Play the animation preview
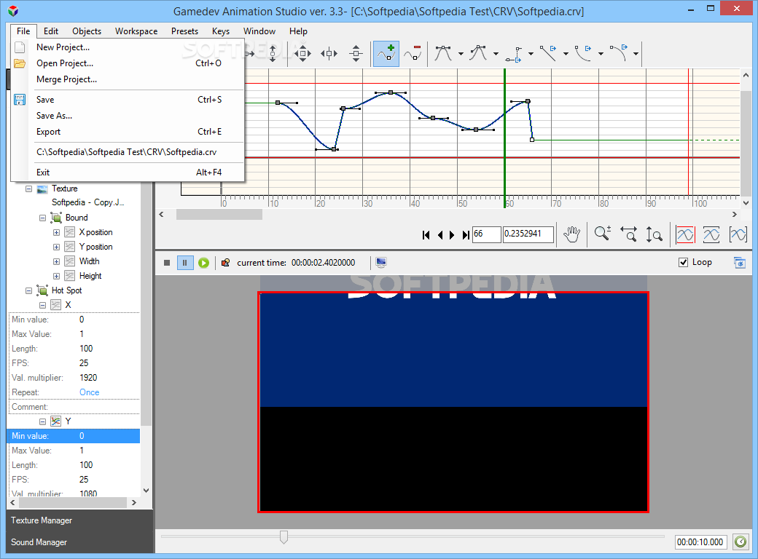 [203, 263]
